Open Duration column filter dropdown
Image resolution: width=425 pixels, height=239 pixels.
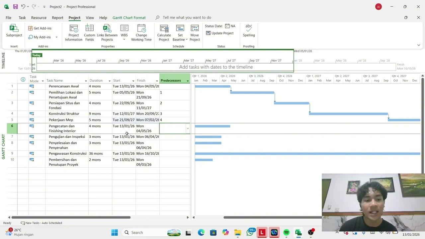pyautogui.click(x=109, y=81)
